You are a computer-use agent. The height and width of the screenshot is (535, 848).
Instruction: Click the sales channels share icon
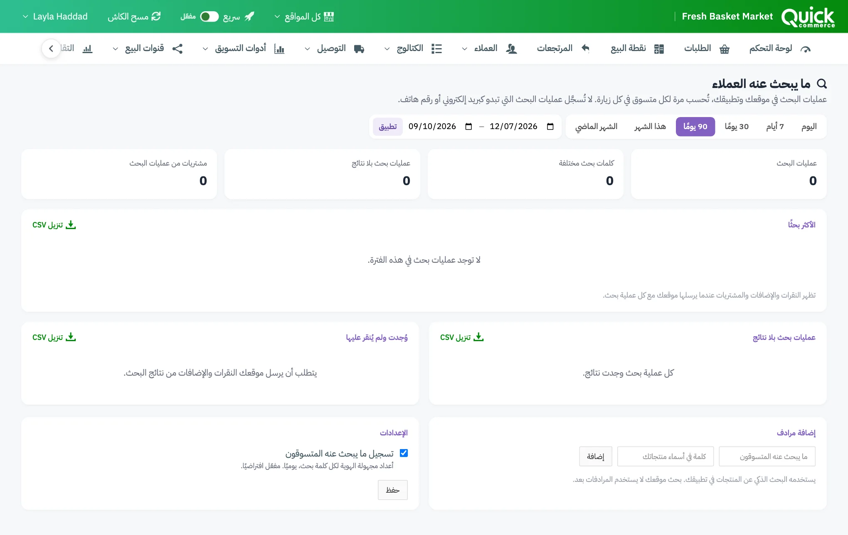pyautogui.click(x=177, y=49)
